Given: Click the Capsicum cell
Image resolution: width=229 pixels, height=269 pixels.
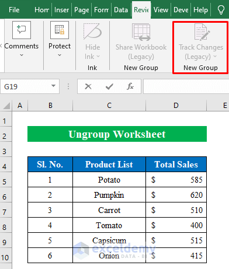Looking at the screenshot, I should click(109, 240).
